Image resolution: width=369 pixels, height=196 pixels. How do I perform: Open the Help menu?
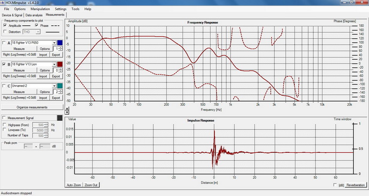[88, 9]
